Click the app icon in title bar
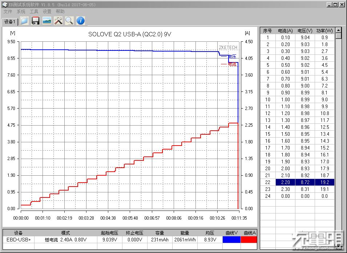The height and width of the screenshot is (253, 347). [5, 4]
